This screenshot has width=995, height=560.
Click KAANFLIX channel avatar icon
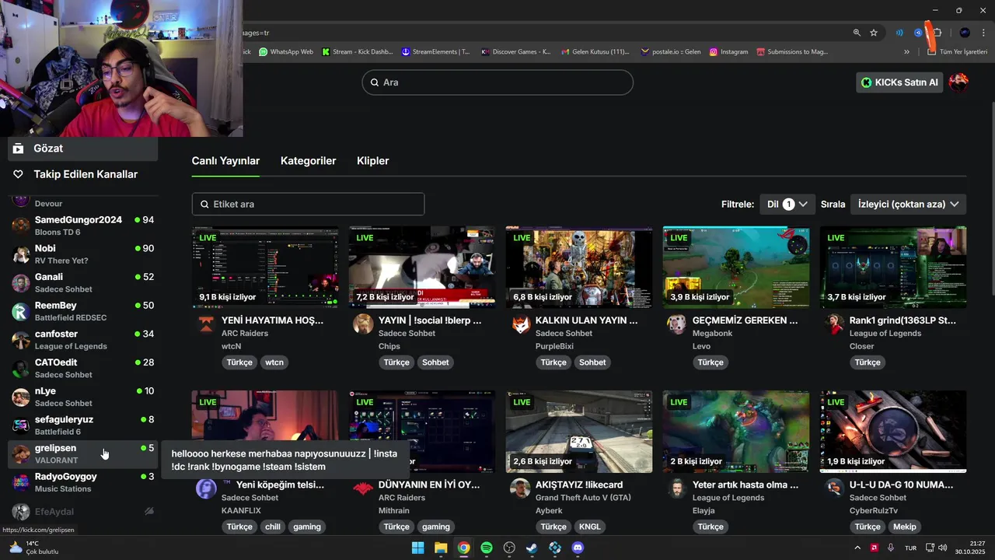coord(206,489)
